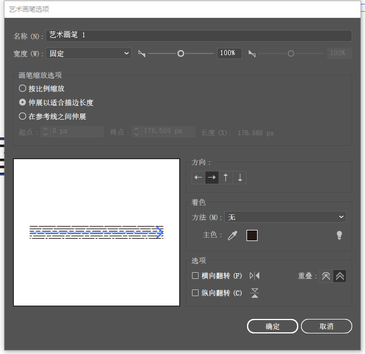Screen dimensions: 365x354
Task: Click the 名称 brush name field
Action: pyautogui.click(x=199, y=36)
